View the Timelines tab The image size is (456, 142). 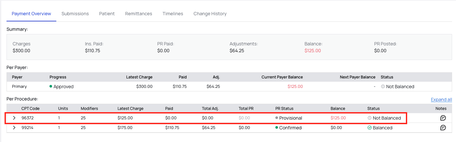point(173,14)
